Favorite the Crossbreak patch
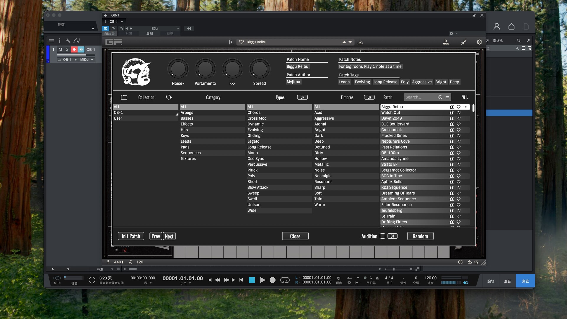Viewport: 567px width, 319px height. pos(459,130)
